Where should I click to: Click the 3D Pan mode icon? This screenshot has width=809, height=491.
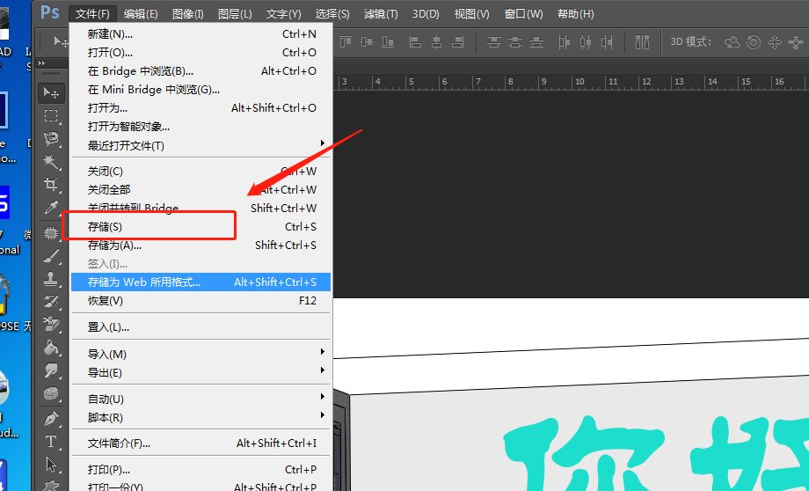click(x=775, y=42)
